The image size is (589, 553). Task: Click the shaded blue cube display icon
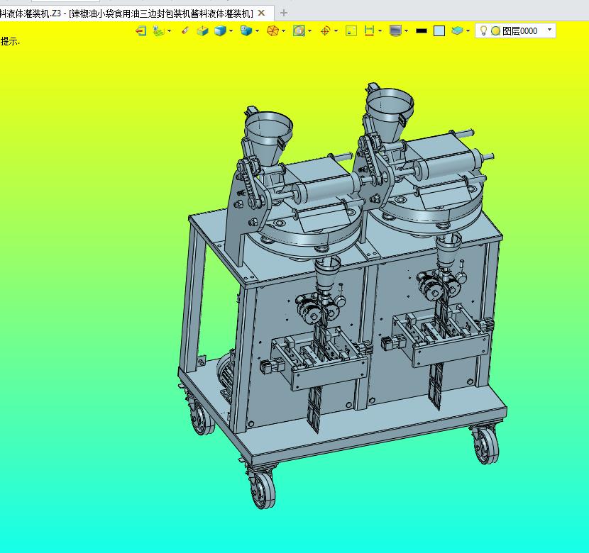coord(220,30)
